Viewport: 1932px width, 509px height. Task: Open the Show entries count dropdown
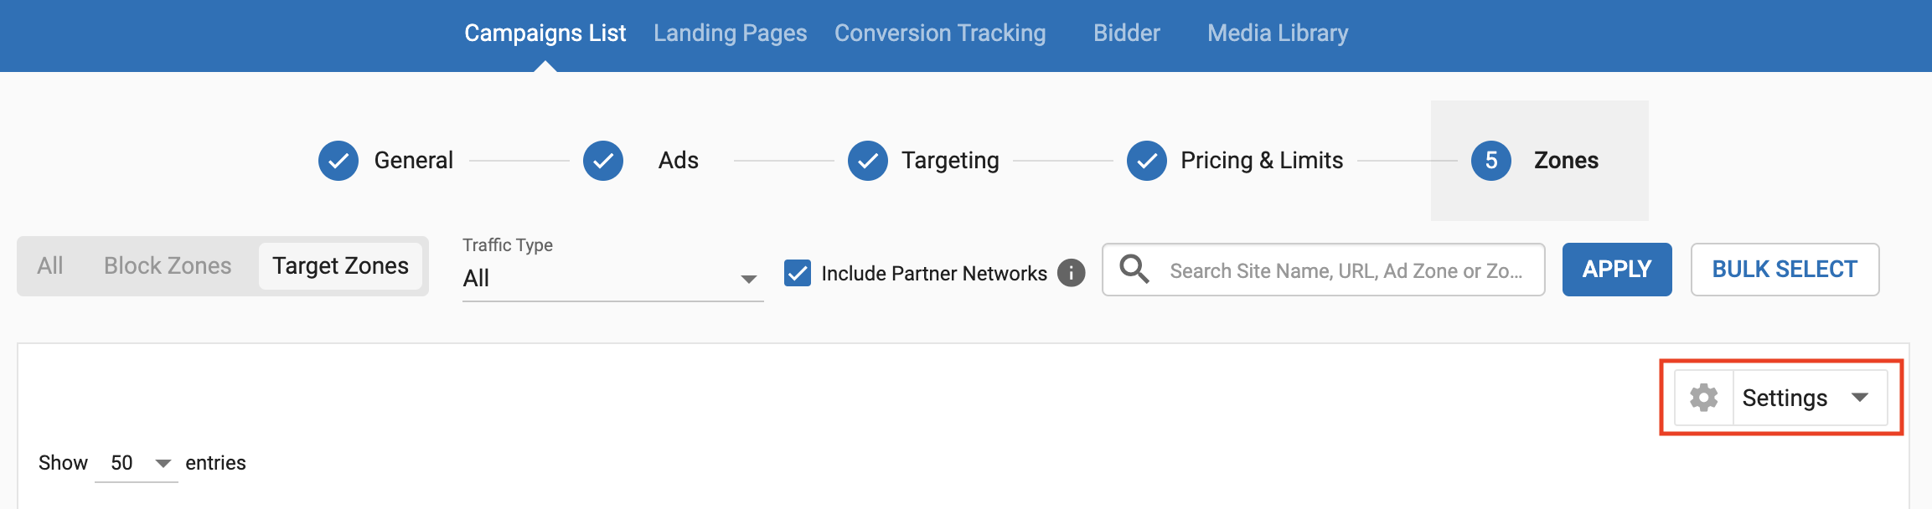(x=137, y=463)
